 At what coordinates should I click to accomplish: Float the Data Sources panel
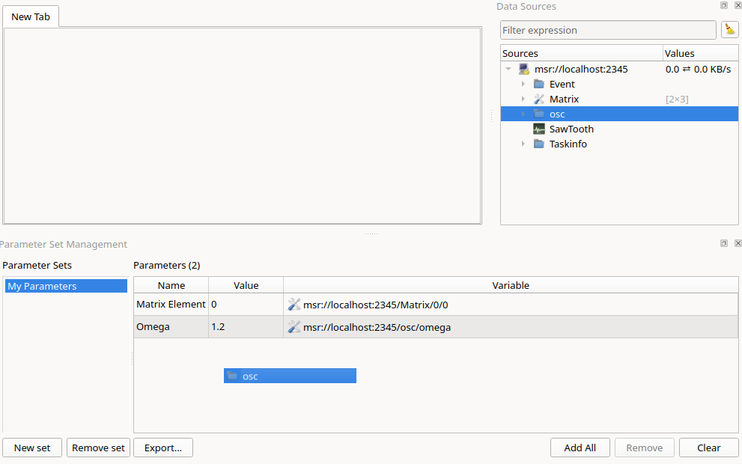(x=724, y=5)
